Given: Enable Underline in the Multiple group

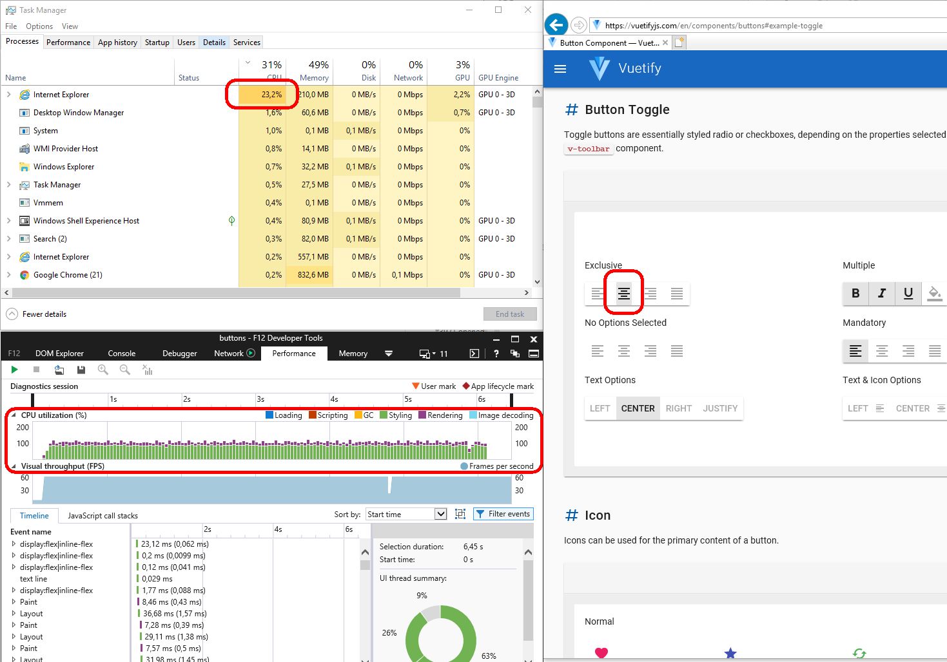Looking at the screenshot, I should pos(908,294).
